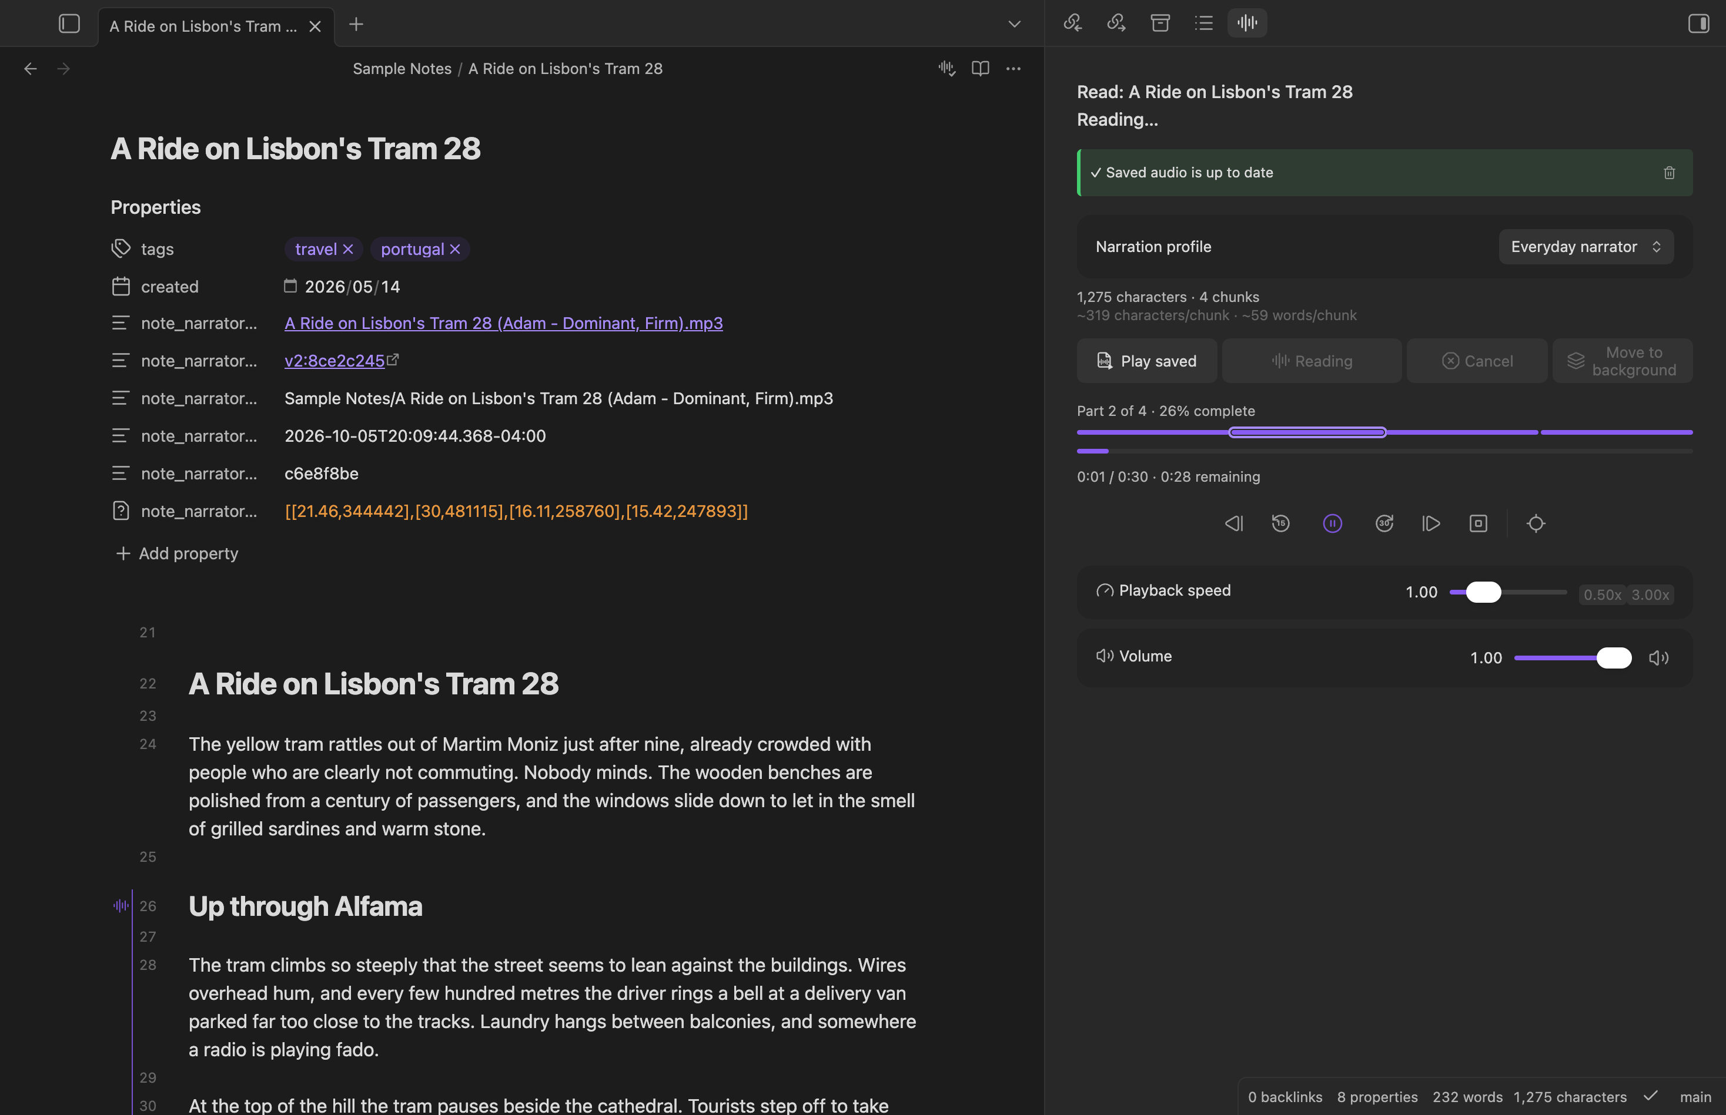
Task: Open the created date picker calendar icon
Action: point(290,286)
